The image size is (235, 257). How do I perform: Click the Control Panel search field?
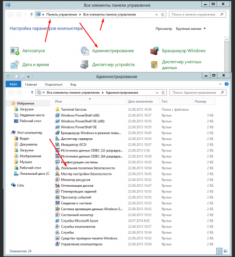[197, 14]
